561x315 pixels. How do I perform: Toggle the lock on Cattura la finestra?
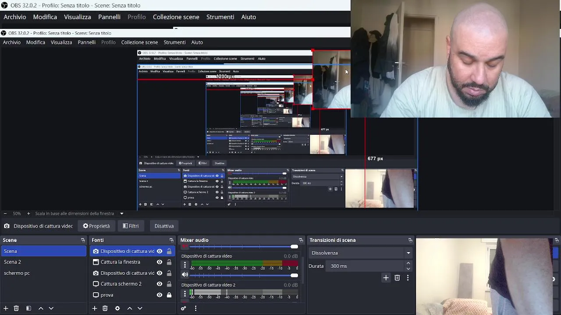tap(169, 262)
